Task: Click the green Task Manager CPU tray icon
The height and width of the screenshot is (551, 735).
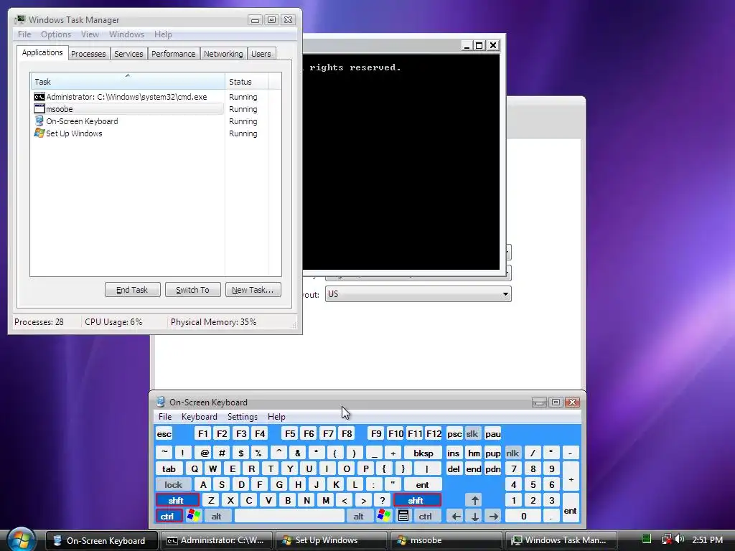Action: 647,539
